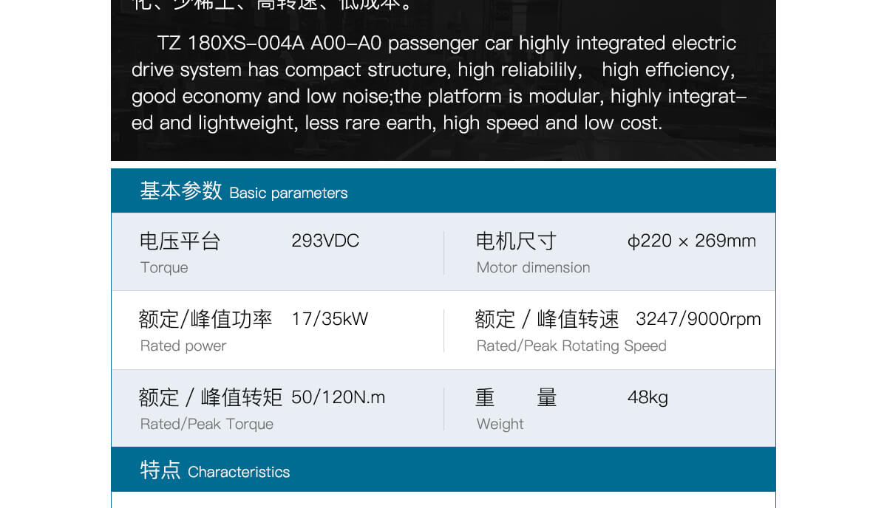
Task: Click the 重量 weight label
Action: tap(516, 397)
